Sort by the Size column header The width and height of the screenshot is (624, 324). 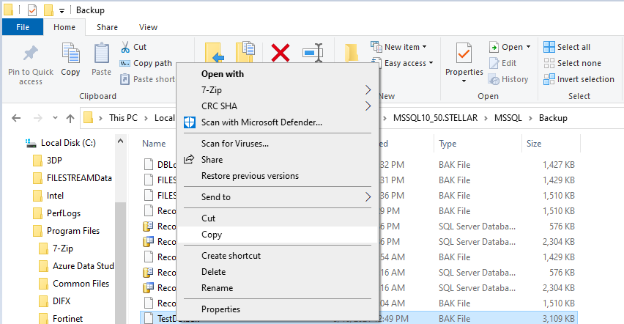click(x=534, y=144)
